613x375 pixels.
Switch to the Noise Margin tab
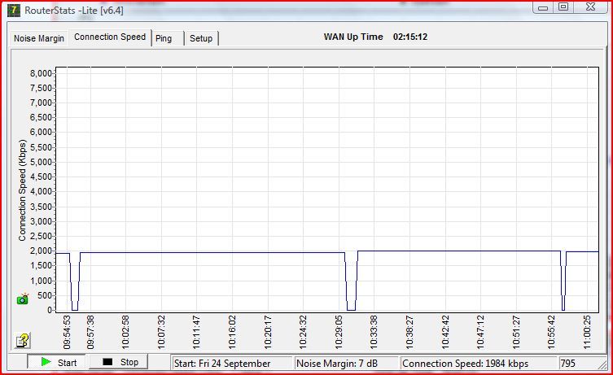click(38, 38)
